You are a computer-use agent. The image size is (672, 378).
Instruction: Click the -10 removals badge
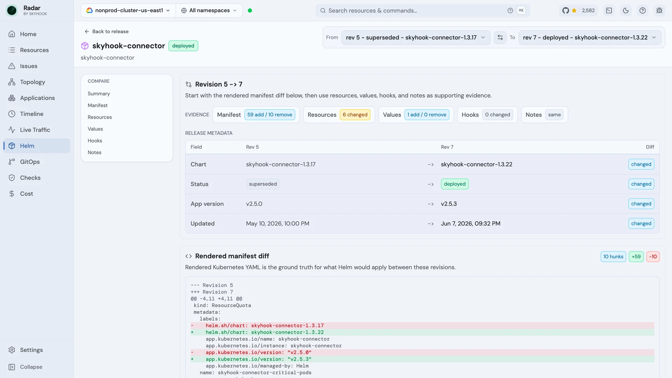tap(653, 257)
